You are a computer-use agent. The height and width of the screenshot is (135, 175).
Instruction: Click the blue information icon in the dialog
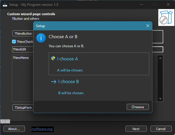[x=41, y=38]
